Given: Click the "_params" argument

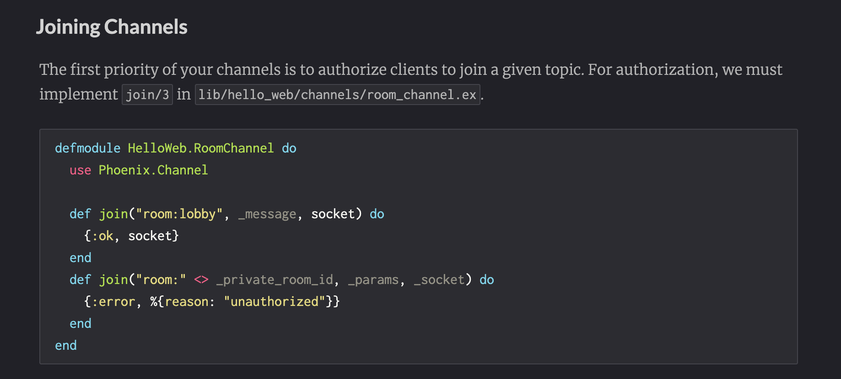Looking at the screenshot, I should coord(373,280).
